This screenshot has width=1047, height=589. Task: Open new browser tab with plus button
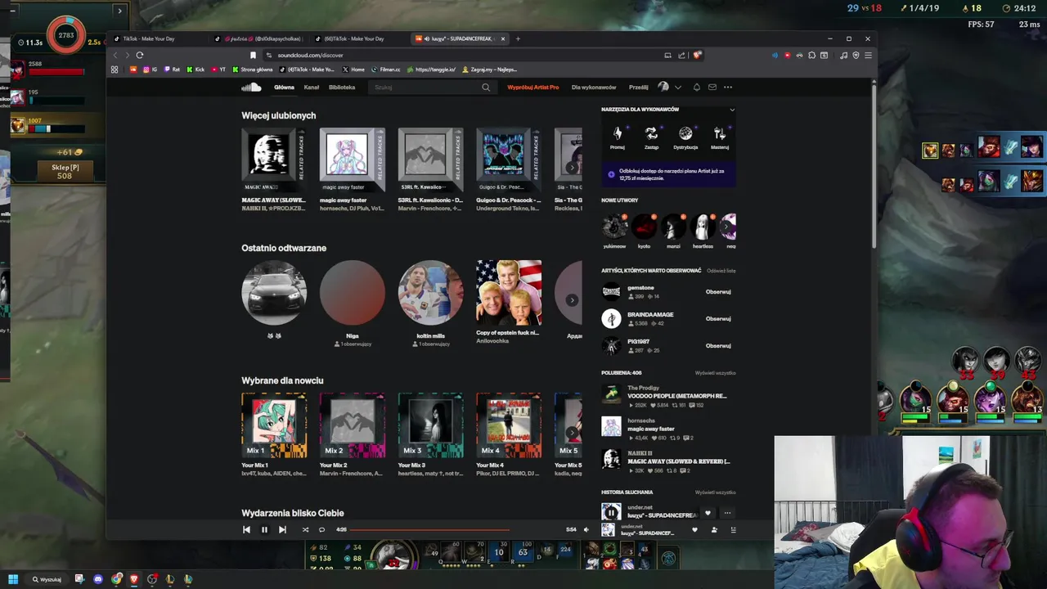[518, 38]
